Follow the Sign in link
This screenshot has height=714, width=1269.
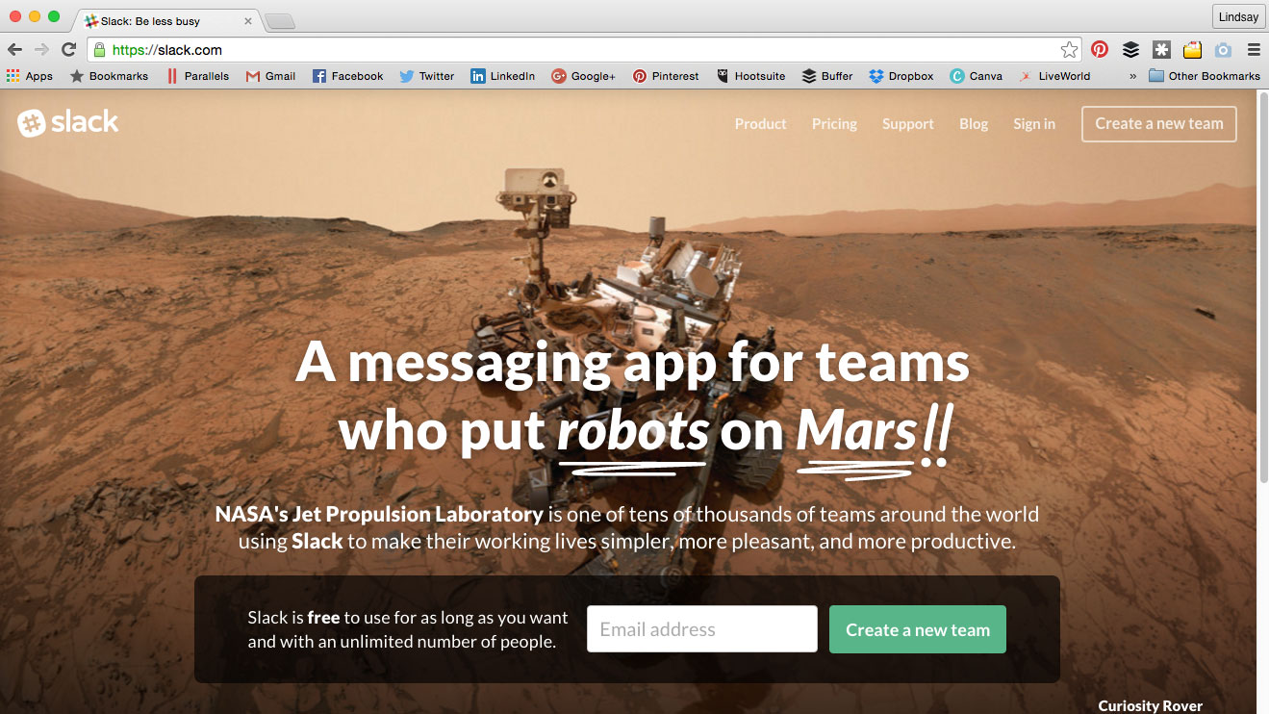(x=1034, y=124)
